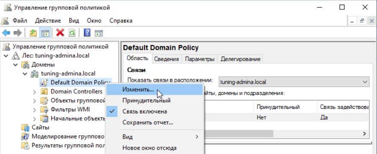The height and width of the screenshot is (154, 377).
Task: Click the Да cell in links table
Action: coord(324,117)
